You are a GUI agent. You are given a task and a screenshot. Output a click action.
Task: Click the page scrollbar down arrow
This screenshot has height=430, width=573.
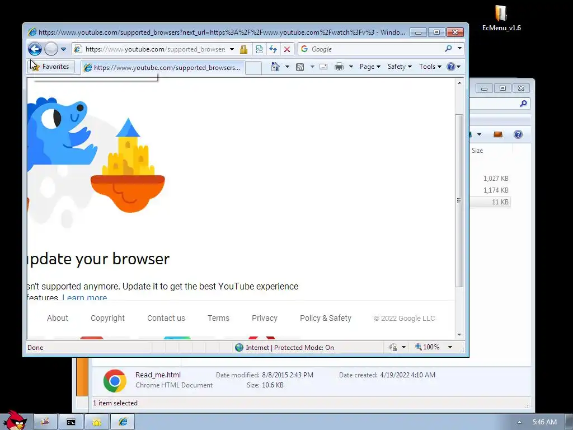point(459,335)
